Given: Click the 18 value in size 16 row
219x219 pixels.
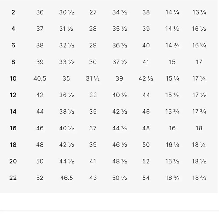Looking at the screenshot, I should point(199,128).
